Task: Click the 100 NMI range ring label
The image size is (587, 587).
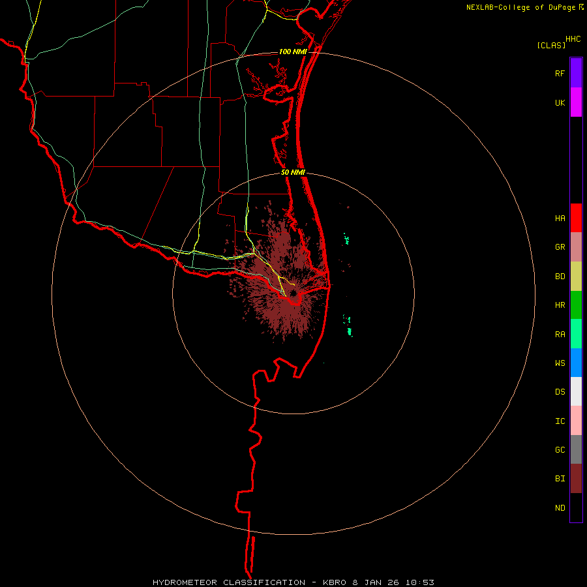Action: (x=293, y=52)
